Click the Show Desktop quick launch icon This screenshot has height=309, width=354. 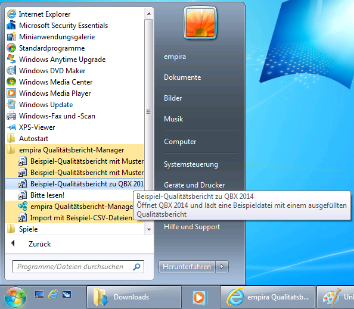pyautogui.click(x=39, y=295)
